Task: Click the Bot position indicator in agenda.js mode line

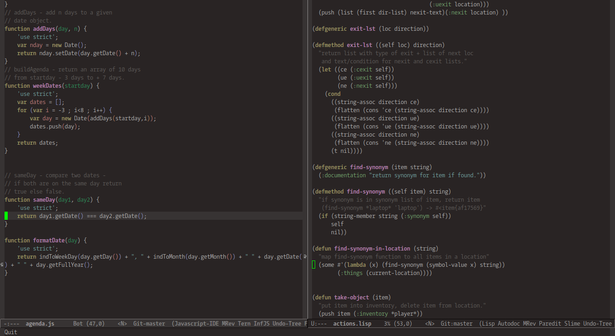Action: point(78,324)
